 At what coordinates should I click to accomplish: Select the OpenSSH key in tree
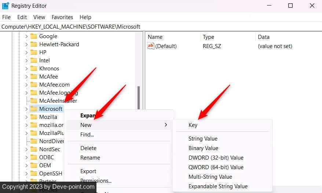pyautogui.click(x=51, y=174)
